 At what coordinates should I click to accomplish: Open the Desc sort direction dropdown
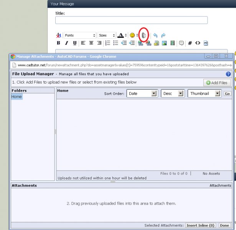[x=173, y=94]
